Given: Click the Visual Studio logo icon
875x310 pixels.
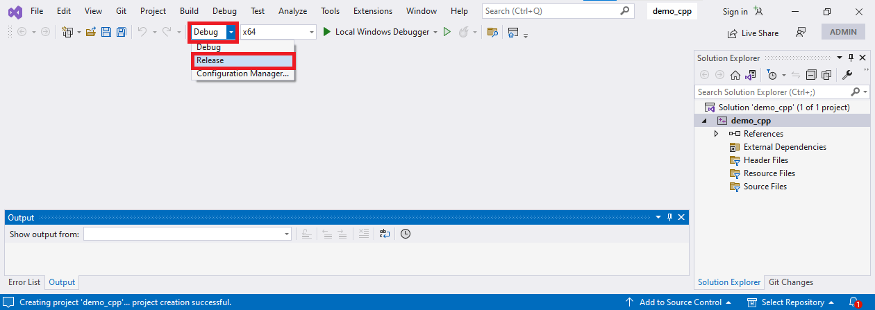Looking at the screenshot, I should [15, 11].
